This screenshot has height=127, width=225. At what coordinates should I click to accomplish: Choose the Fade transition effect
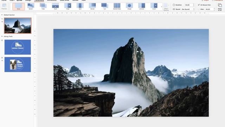(x=43, y=6)
